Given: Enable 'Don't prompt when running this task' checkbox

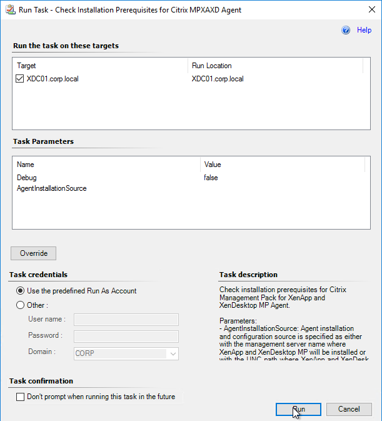Looking at the screenshot, I should click(x=20, y=397).
